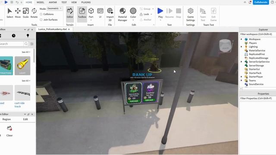This screenshot has width=276, height=155.
Task: Enable the Join Surfaces checkbox
Action: [41, 20]
